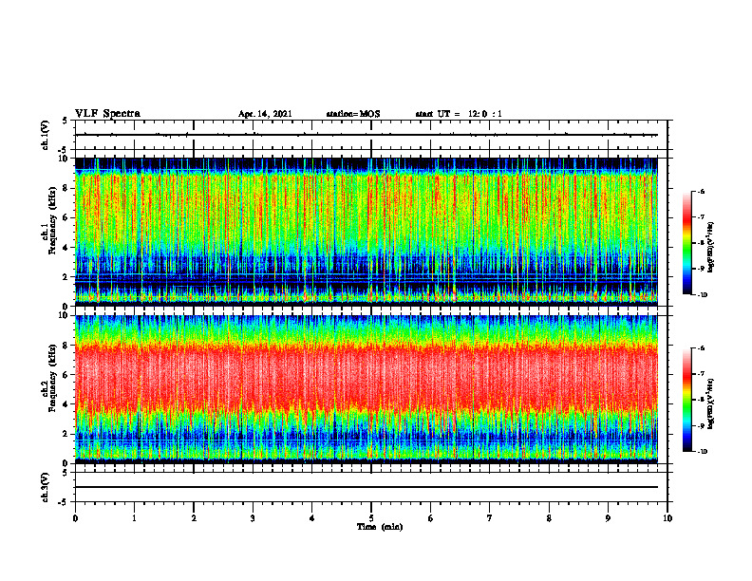Click the date 'Apr. 14, 2021'
The width and height of the screenshot is (752, 581).
265,114
